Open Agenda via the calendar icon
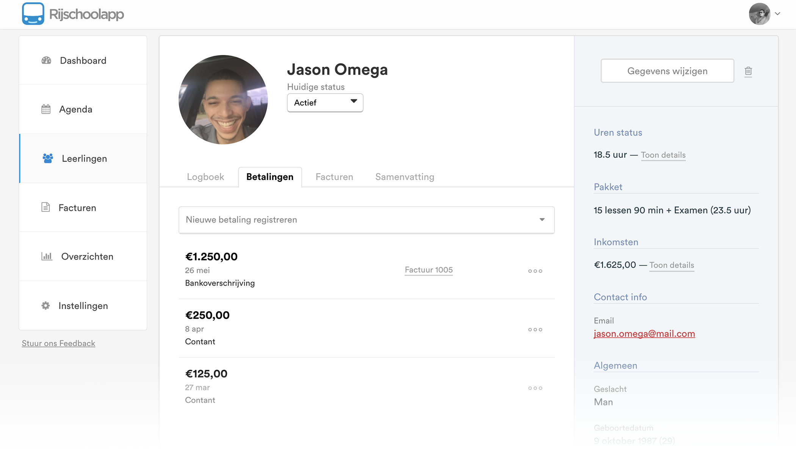The image size is (796, 462). pos(46,109)
